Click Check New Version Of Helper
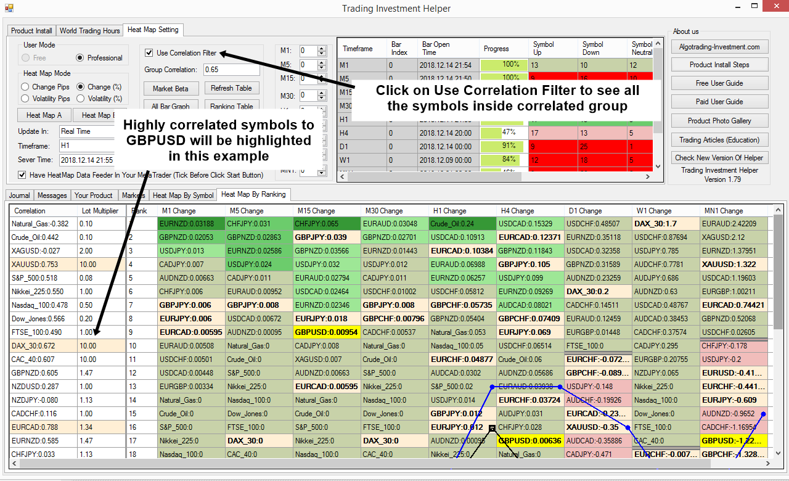The width and height of the screenshot is (789, 481). [x=719, y=158]
